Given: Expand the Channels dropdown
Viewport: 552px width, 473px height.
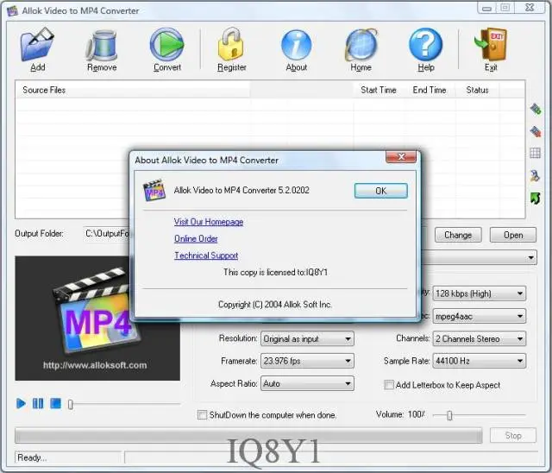Looking at the screenshot, I should pos(480,339).
